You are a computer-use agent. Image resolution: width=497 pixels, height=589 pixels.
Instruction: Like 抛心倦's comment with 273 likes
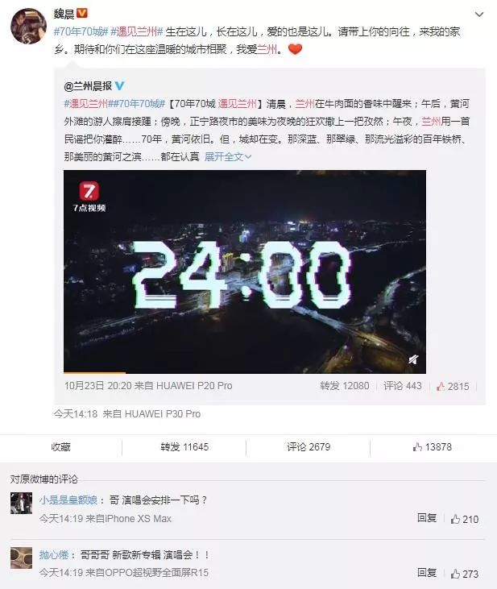pos(465,574)
